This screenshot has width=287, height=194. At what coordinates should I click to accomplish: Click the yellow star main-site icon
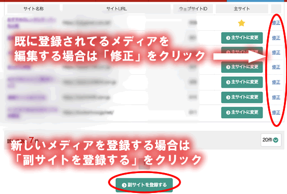242,23
